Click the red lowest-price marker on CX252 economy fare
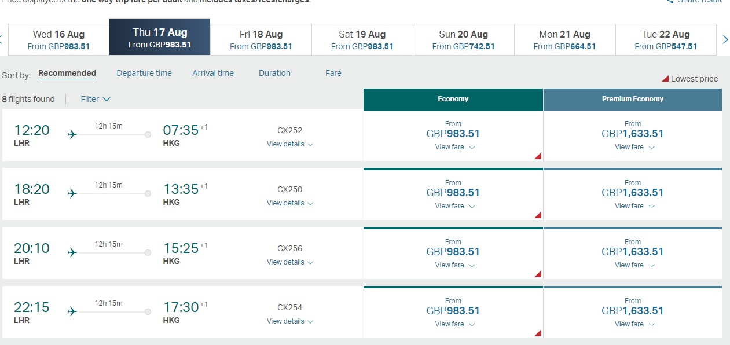This screenshot has height=345, width=730. click(x=538, y=156)
